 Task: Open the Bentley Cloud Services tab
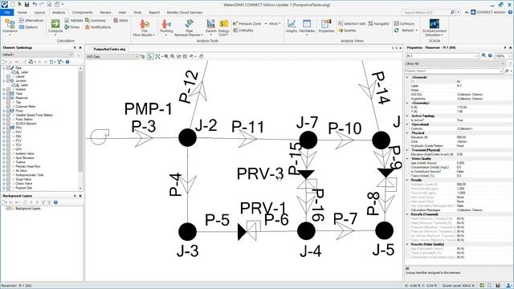tap(185, 13)
